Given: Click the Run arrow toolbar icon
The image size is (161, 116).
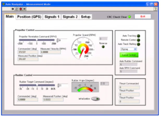Looking at the screenshot, I should [13, 9].
